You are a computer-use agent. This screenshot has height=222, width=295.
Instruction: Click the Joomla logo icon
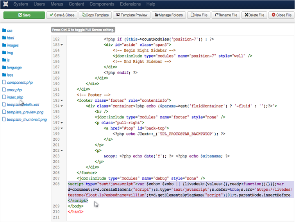pos(5,4)
